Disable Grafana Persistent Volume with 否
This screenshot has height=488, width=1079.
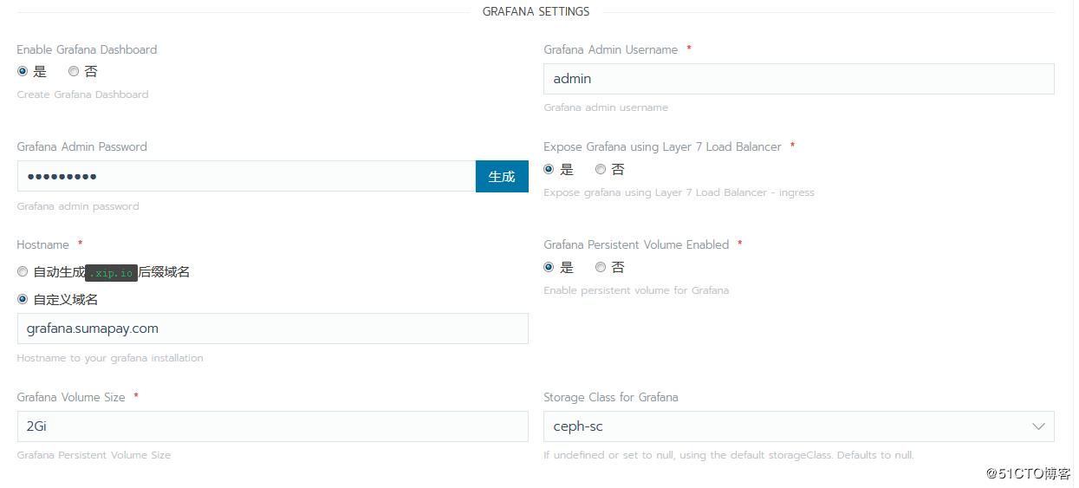pos(601,268)
